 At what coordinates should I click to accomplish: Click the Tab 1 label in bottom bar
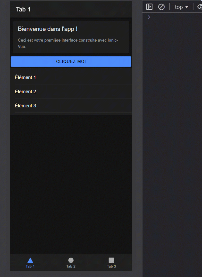[30, 266]
